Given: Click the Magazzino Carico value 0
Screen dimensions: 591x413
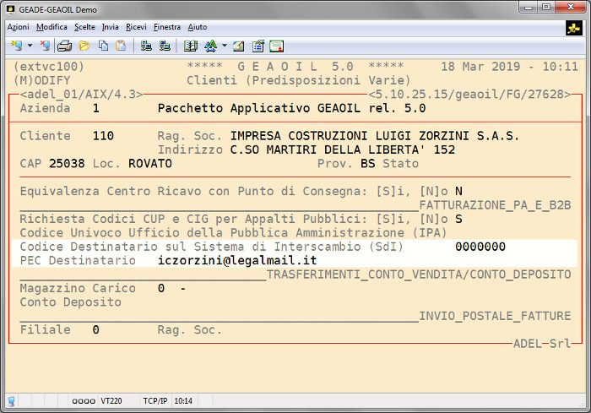Looking at the screenshot, I should click(161, 289).
